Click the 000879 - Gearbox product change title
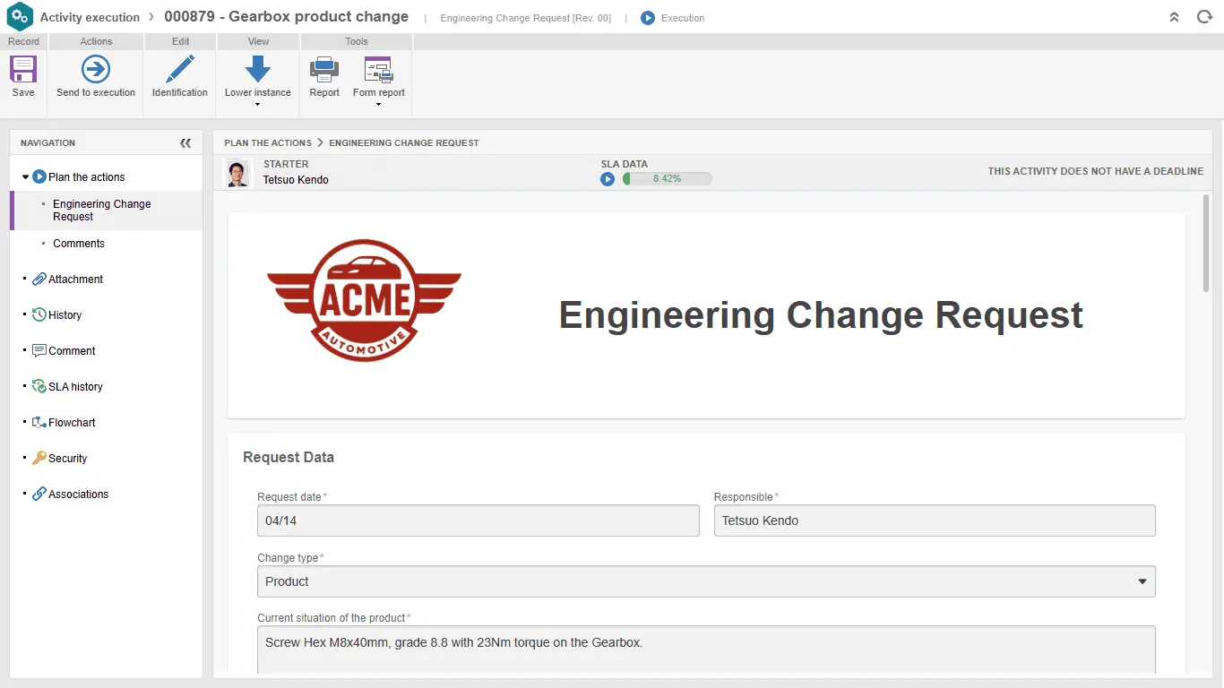The width and height of the screenshot is (1224, 688). pyautogui.click(x=286, y=17)
